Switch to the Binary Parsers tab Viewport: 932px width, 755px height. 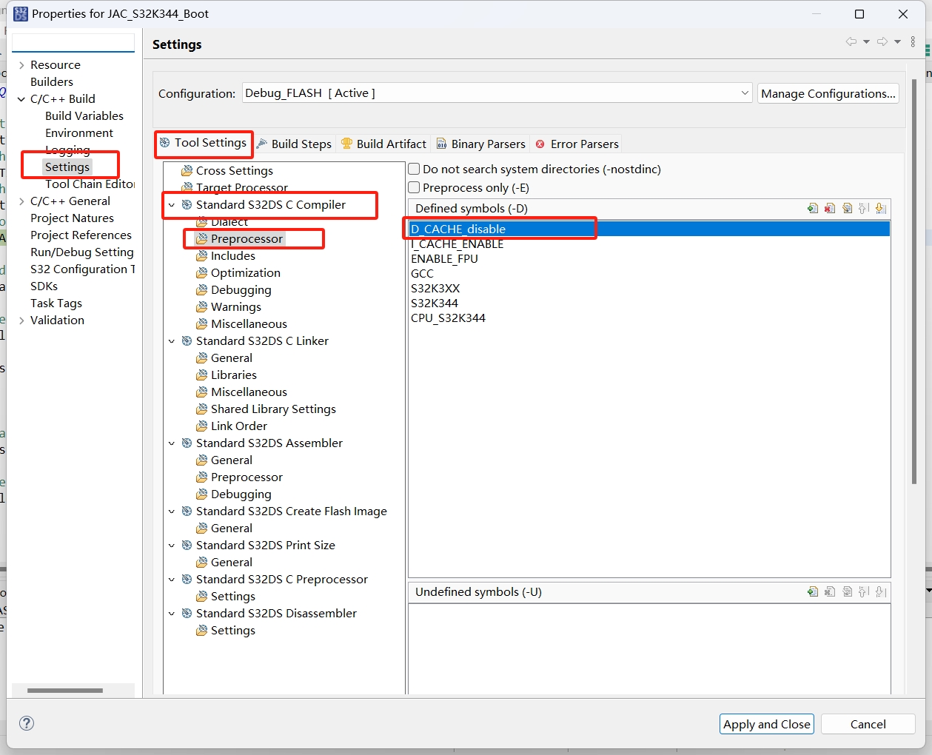(x=481, y=144)
